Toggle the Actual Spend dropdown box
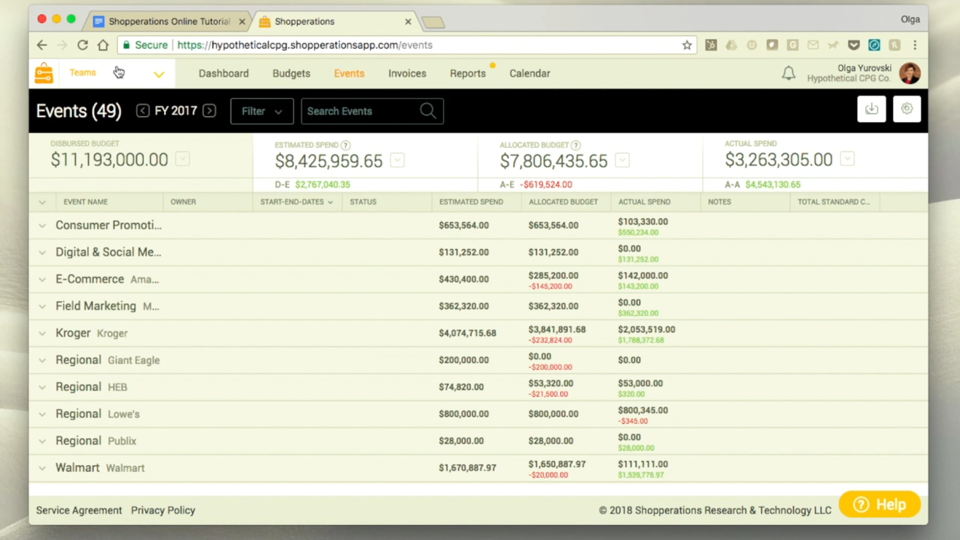The image size is (960, 540). click(x=847, y=159)
